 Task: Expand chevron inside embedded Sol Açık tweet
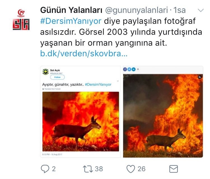tap(118, 81)
